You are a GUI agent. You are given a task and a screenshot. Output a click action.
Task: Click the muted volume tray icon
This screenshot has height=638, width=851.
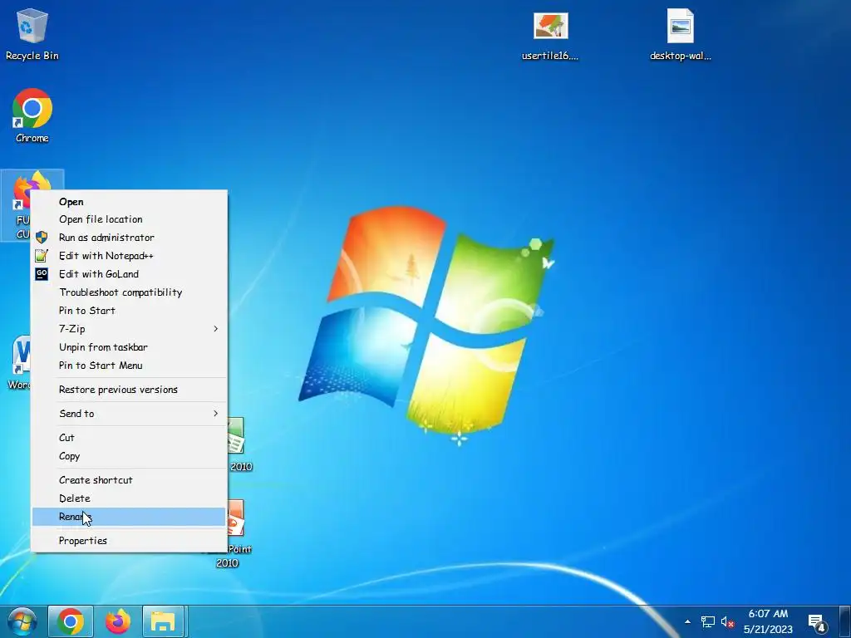(727, 621)
